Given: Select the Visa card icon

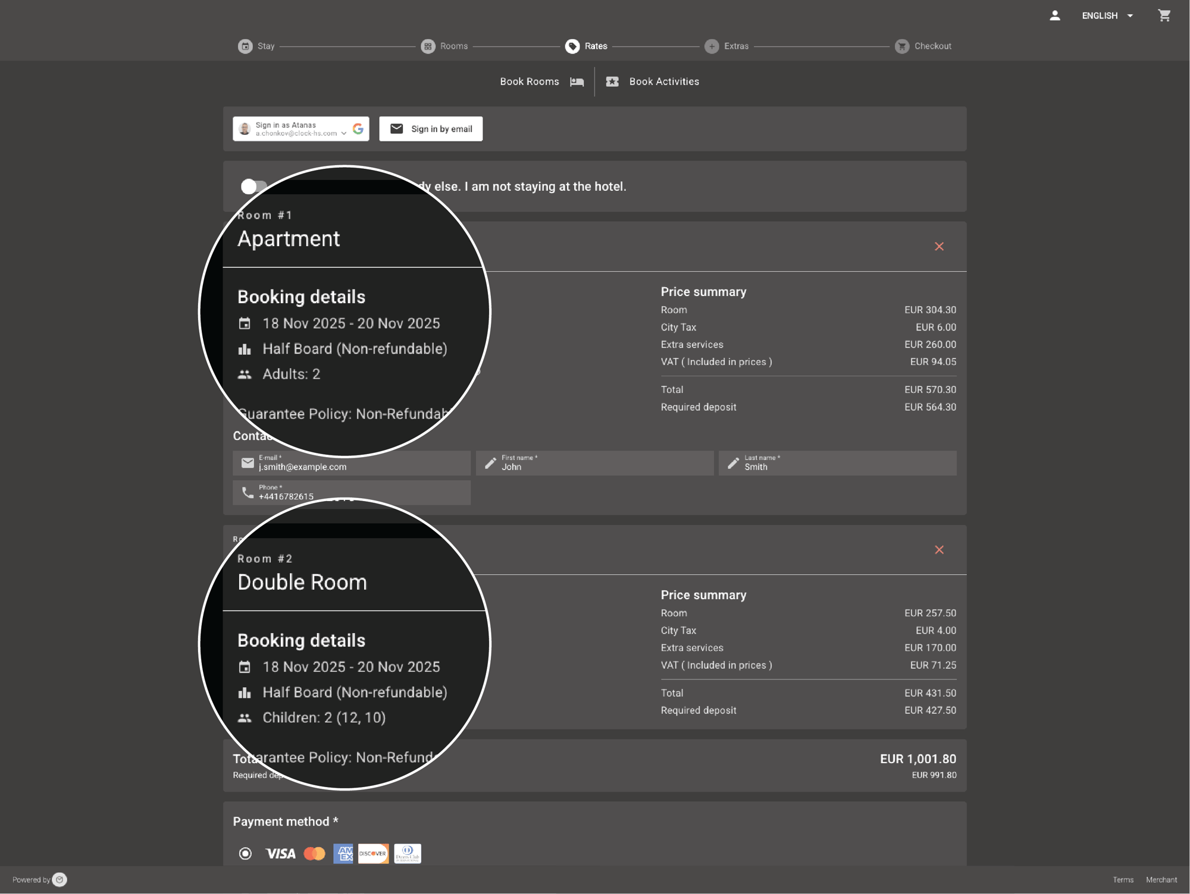Looking at the screenshot, I should coord(280,853).
